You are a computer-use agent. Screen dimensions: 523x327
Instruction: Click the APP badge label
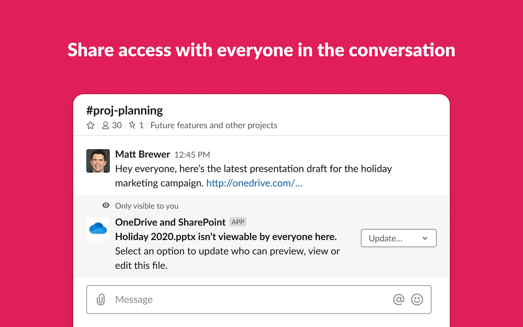point(238,222)
